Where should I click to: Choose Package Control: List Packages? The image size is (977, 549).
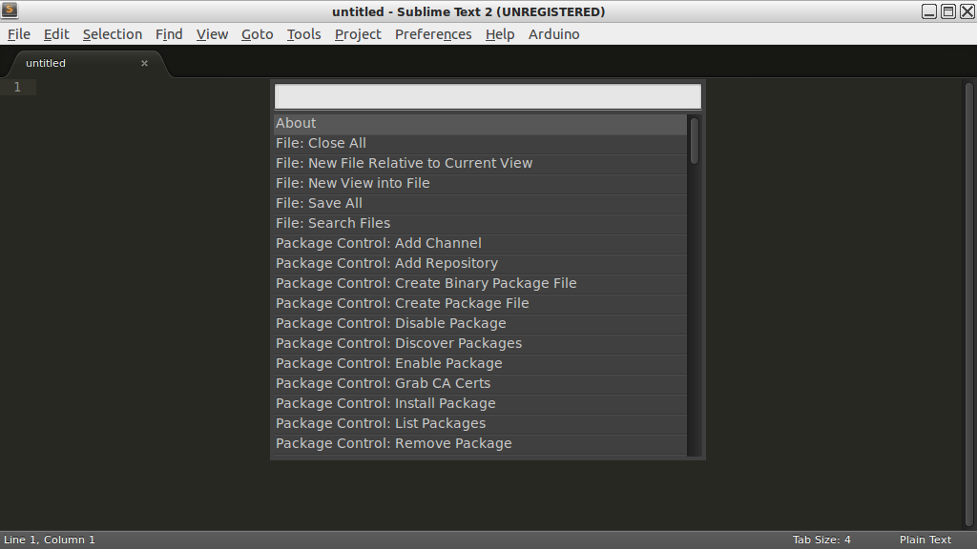coord(481,423)
